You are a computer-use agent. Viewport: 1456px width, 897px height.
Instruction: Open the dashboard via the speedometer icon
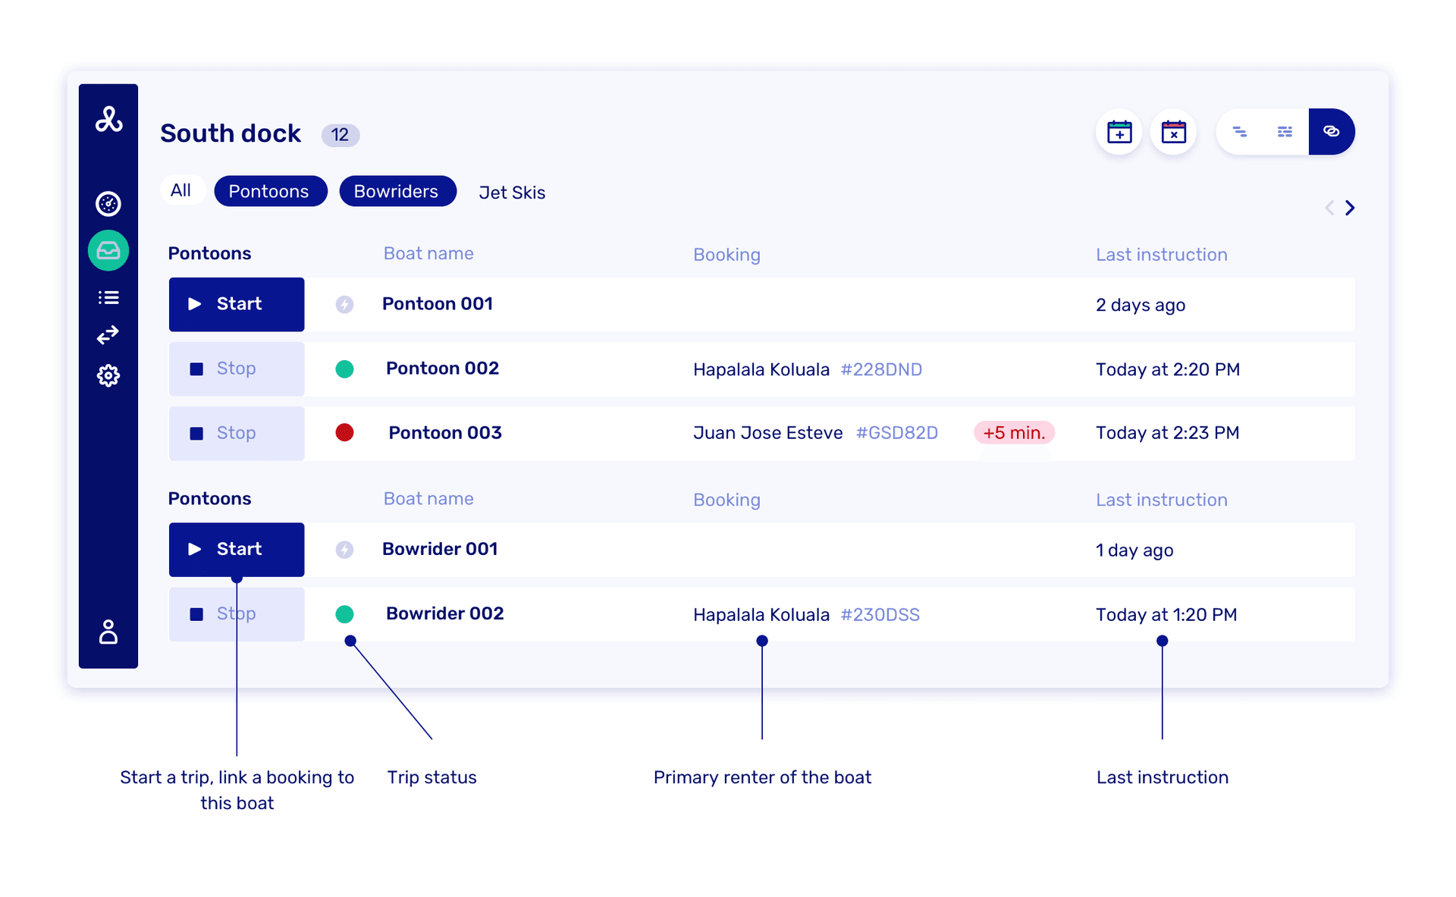coord(108,204)
